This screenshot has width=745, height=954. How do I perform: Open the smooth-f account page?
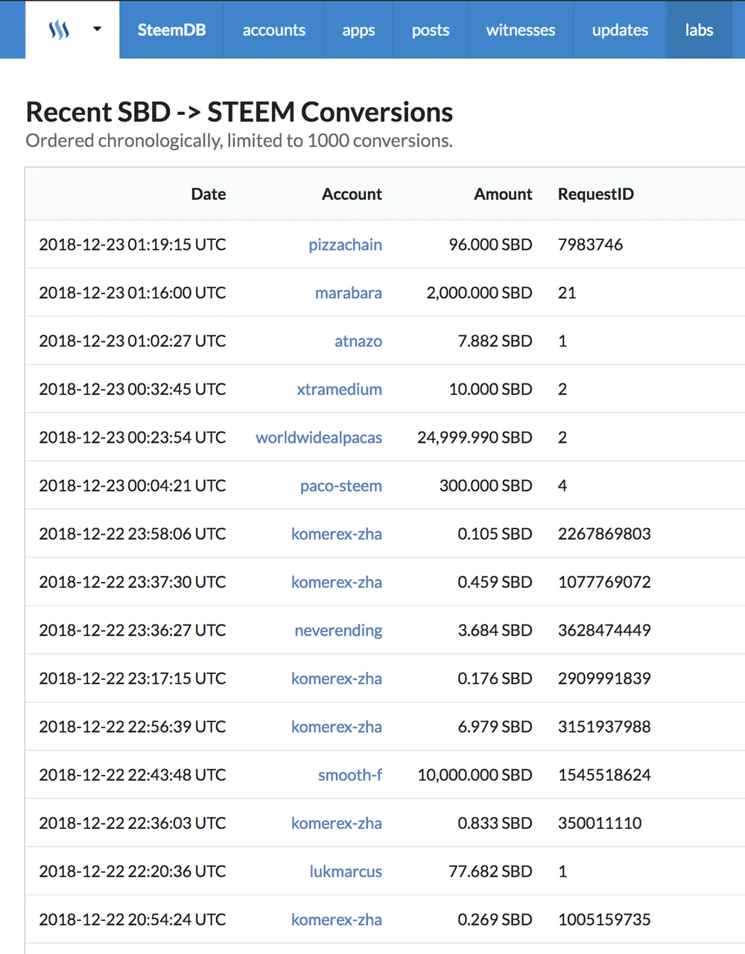click(x=350, y=775)
